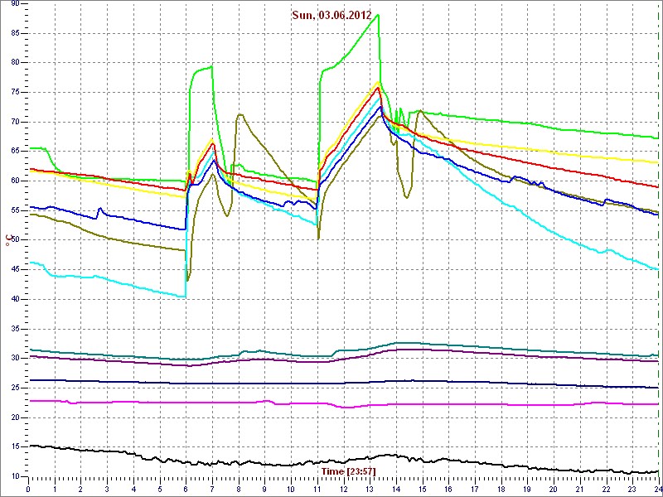Screen dimensions: 663x497
Task: Click the 30 value on the temperature axis
Action: pos(15,358)
